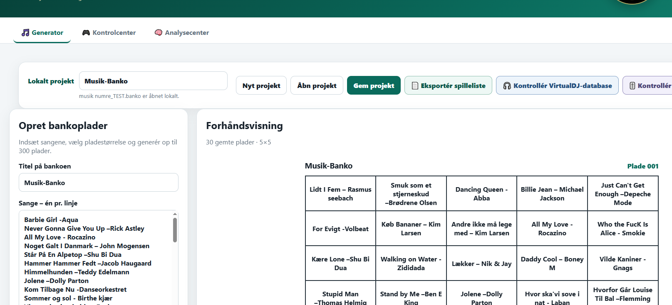Image resolution: width=672 pixels, height=305 pixels.
Task: Click the line 'Kom Tilbage Nu -Danseorkestret'
Action: pos(75,290)
